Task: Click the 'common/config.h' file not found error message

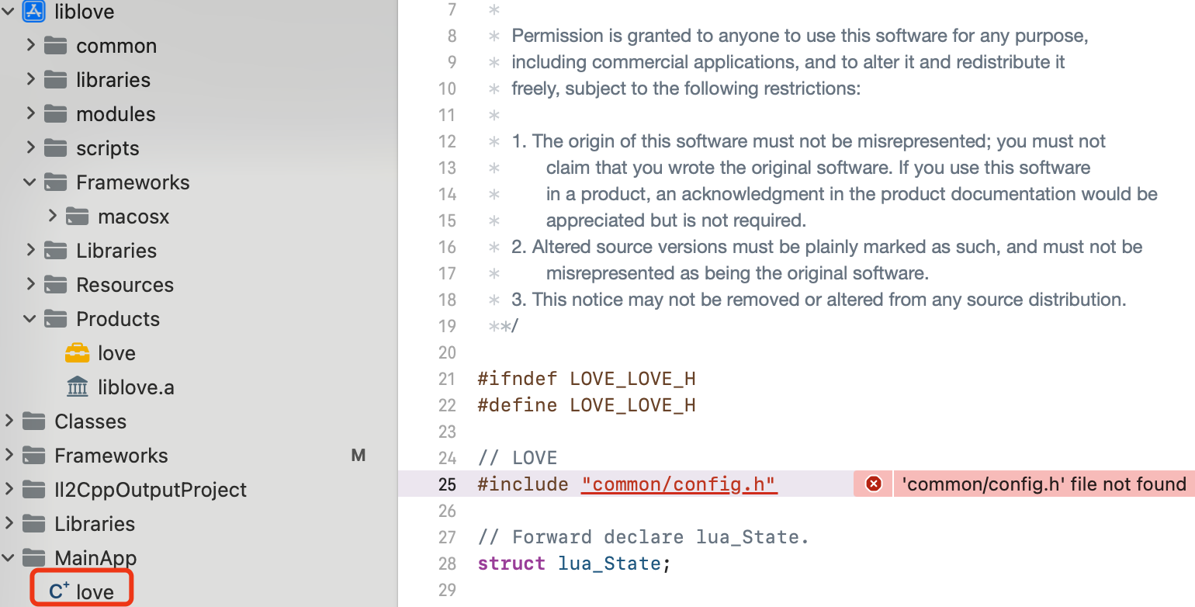Action: (x=1044, y=484)
